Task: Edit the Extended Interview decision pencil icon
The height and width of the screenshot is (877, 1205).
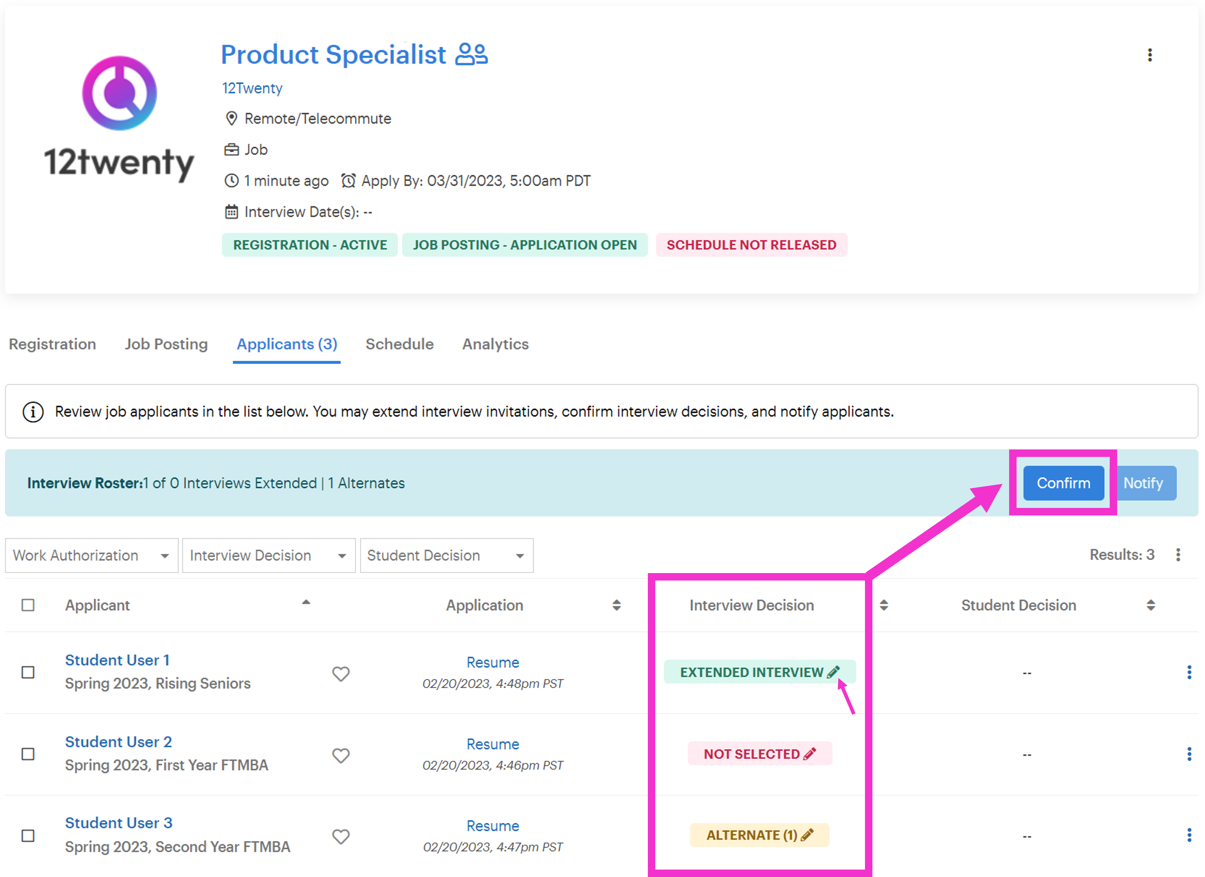Action: [x=833, y=672]
